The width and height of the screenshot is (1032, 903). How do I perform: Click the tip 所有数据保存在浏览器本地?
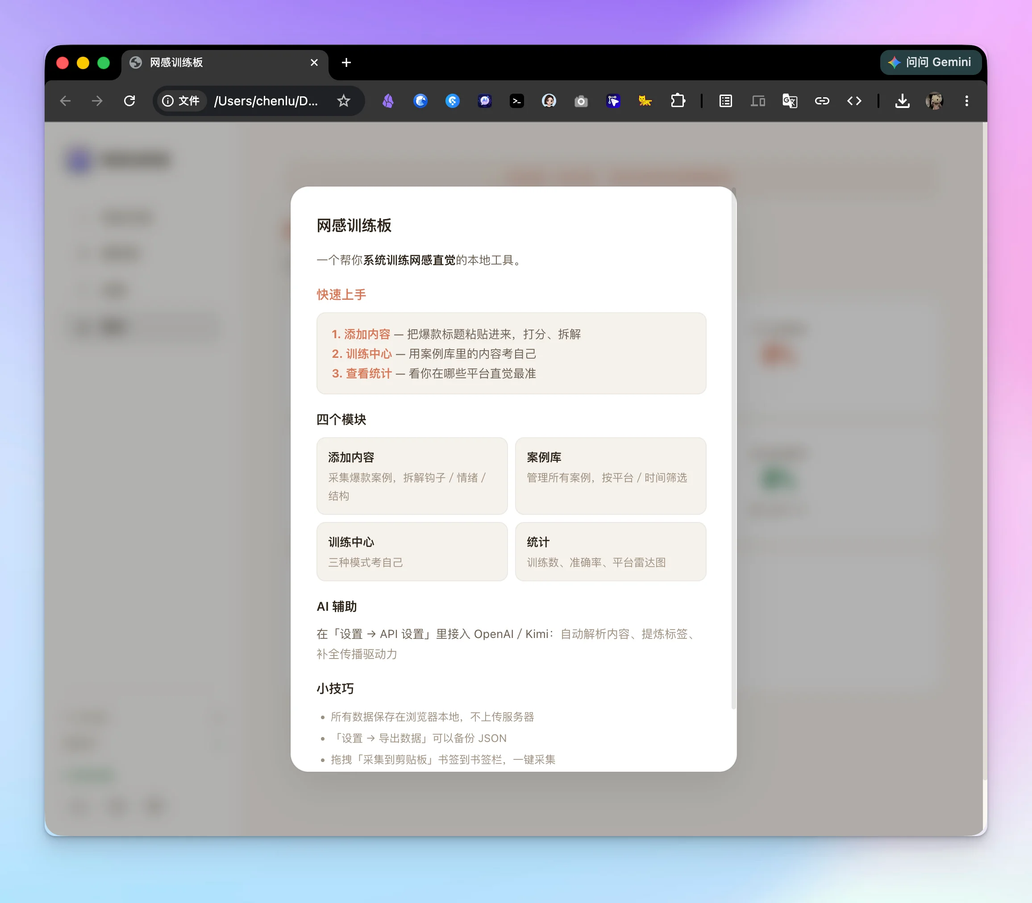tap(432, 717)
